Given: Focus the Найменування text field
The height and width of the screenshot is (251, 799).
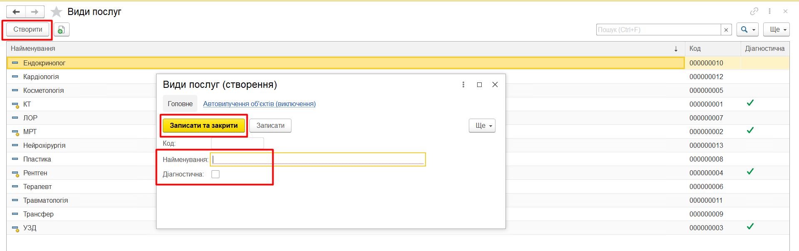Looking at the screenshot, I should 318,159.
